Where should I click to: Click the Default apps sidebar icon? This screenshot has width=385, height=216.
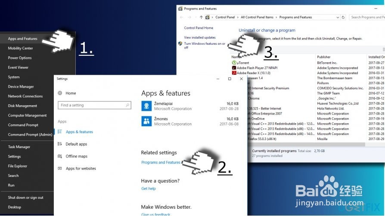pyautogui.click(x=60, y=144)
